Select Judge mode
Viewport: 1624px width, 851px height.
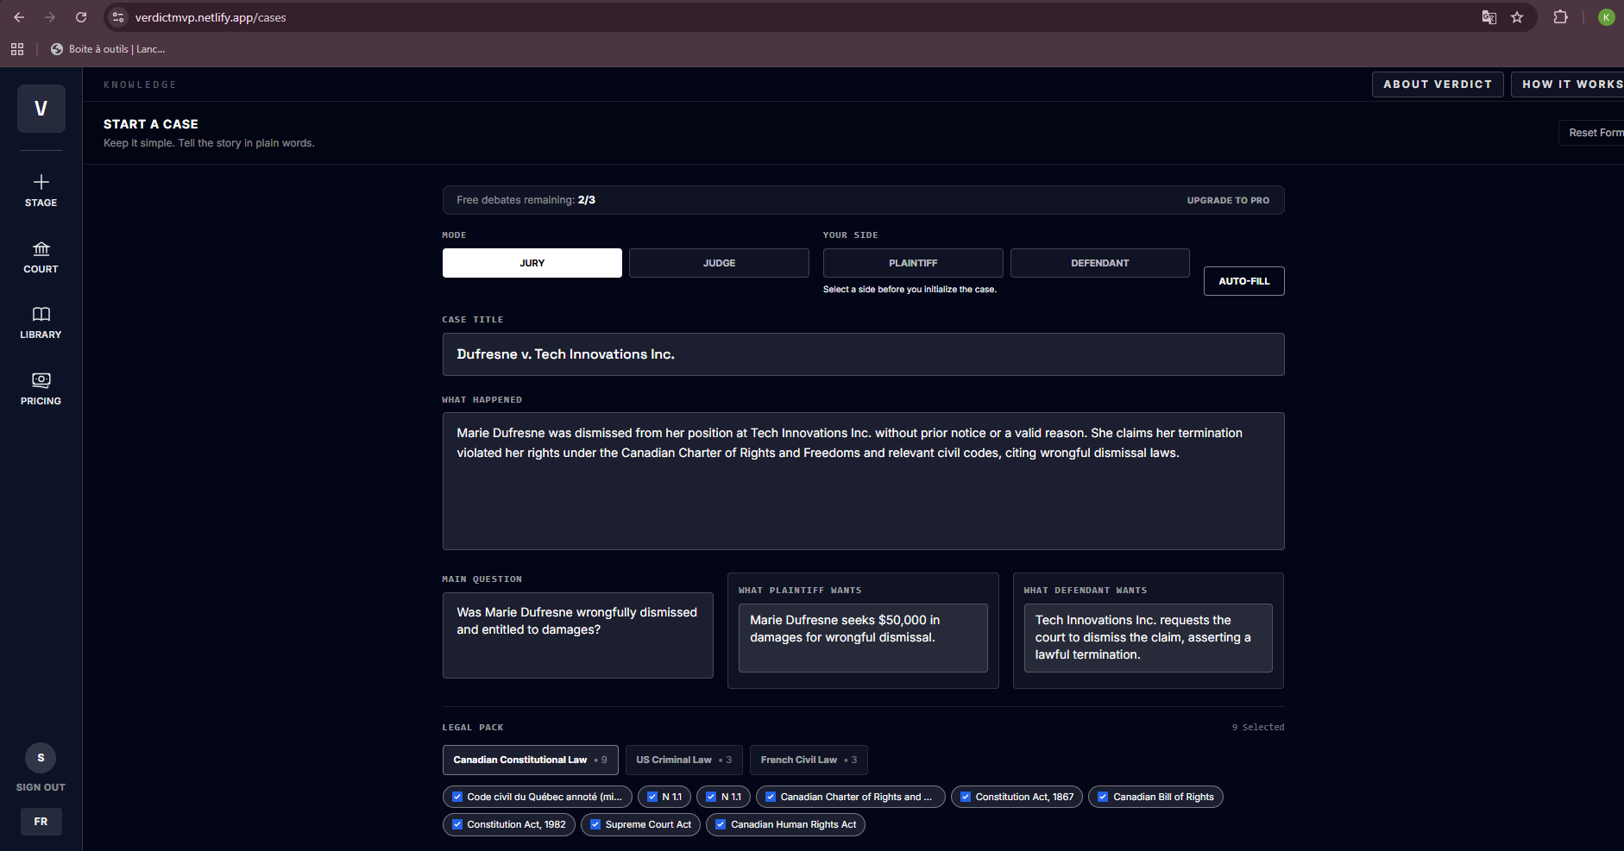point(719,263)
